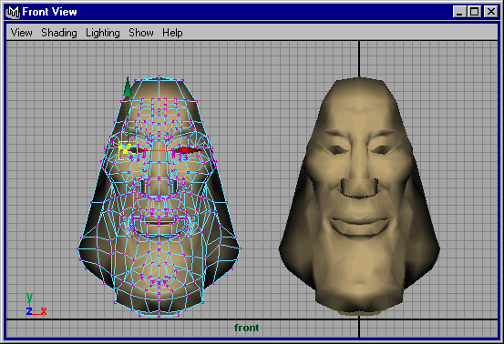The height and width of the screenshot is (344, 504).
Task: Click the Front View title bar text
Action: point(49,12)
